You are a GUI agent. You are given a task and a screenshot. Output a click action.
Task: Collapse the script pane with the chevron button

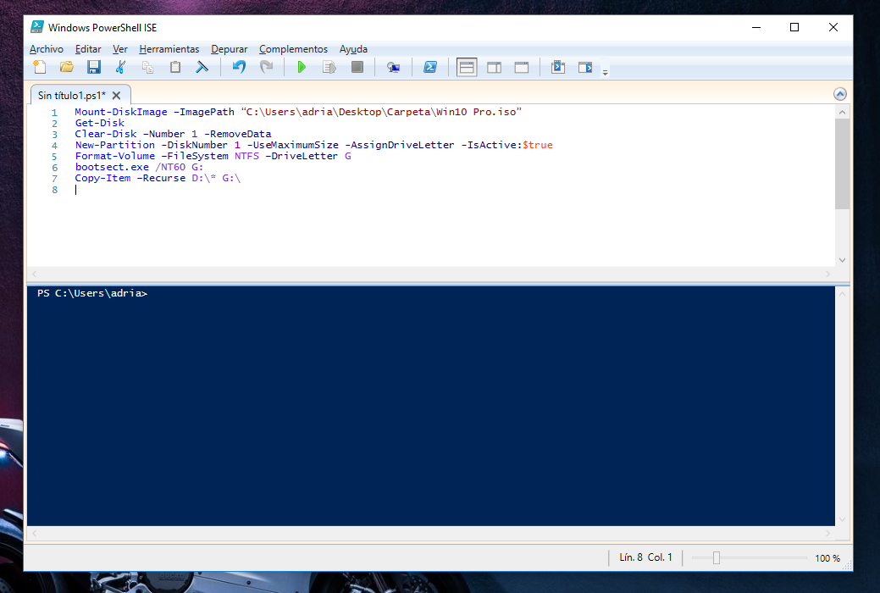coord(839,94)
